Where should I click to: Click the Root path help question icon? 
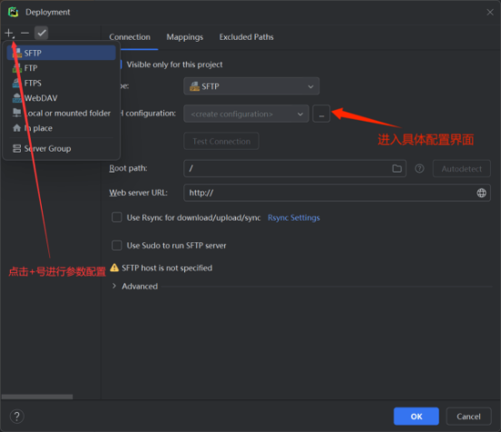point(419,169)
